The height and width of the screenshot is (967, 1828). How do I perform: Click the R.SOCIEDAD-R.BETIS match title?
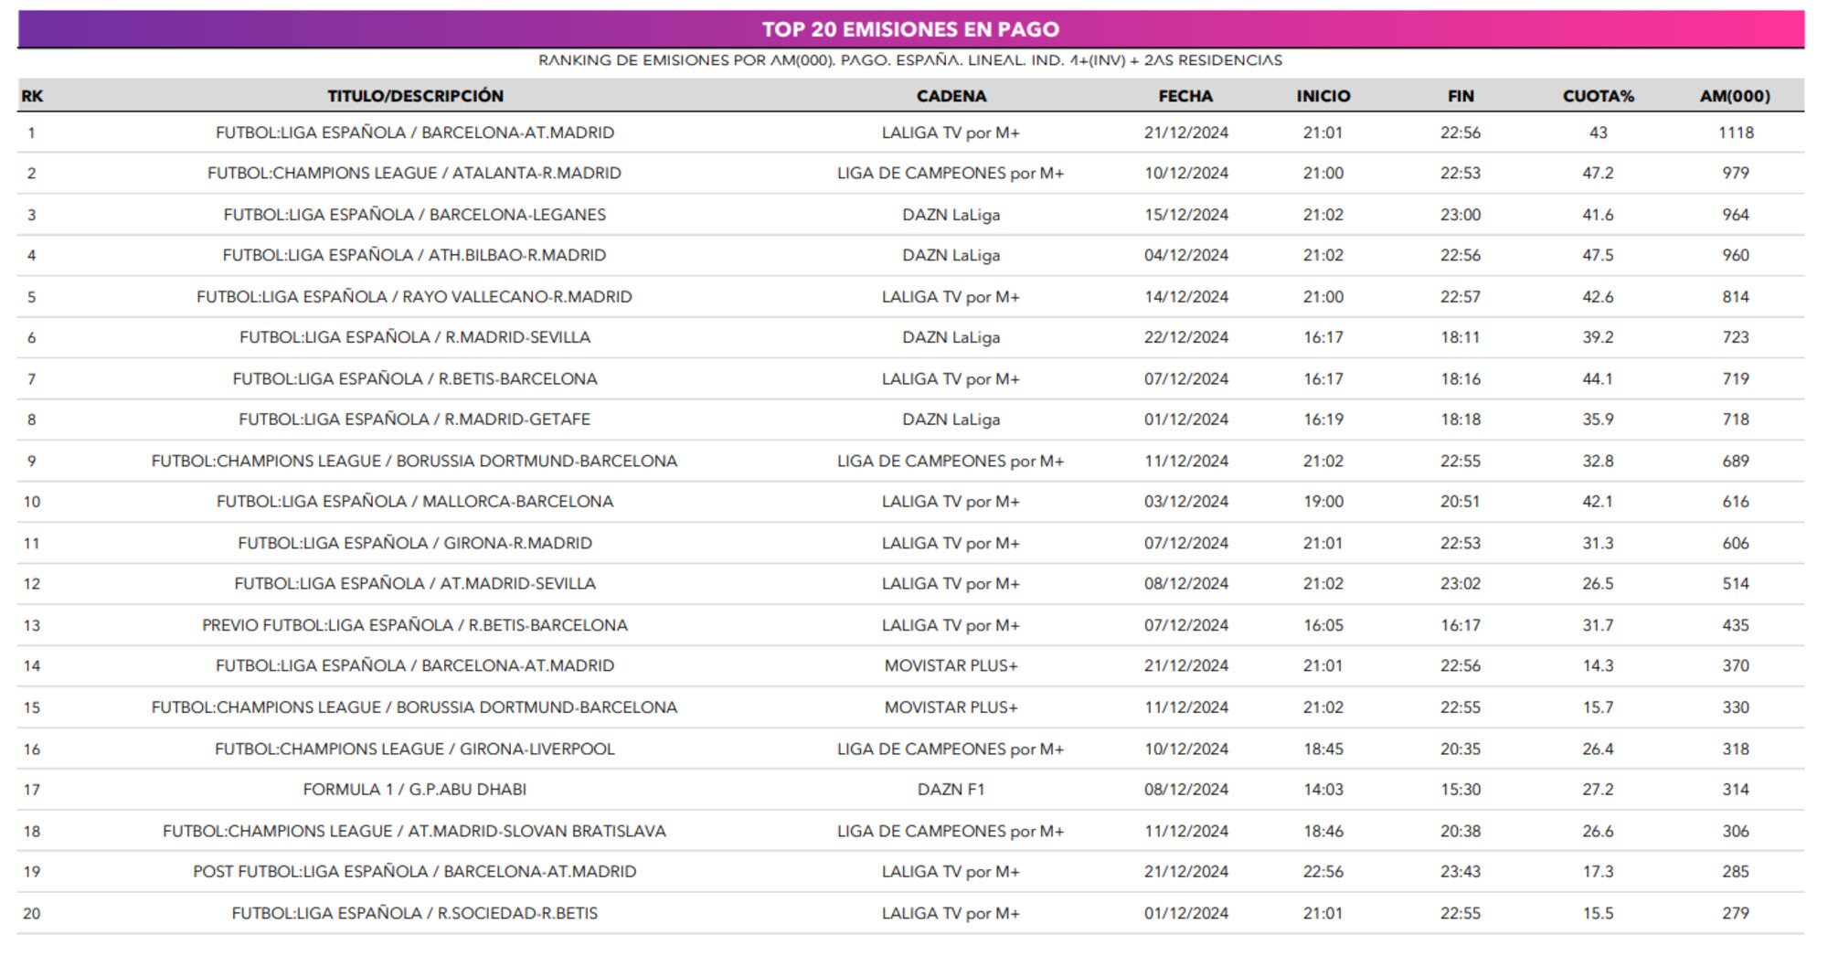[414, 913]
